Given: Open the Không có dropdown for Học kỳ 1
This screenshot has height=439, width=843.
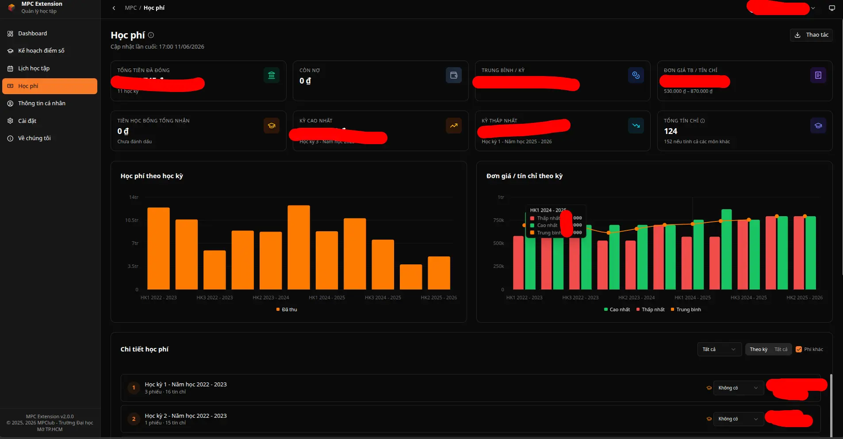Looking at the screenshot, I should tap(738, 388).
